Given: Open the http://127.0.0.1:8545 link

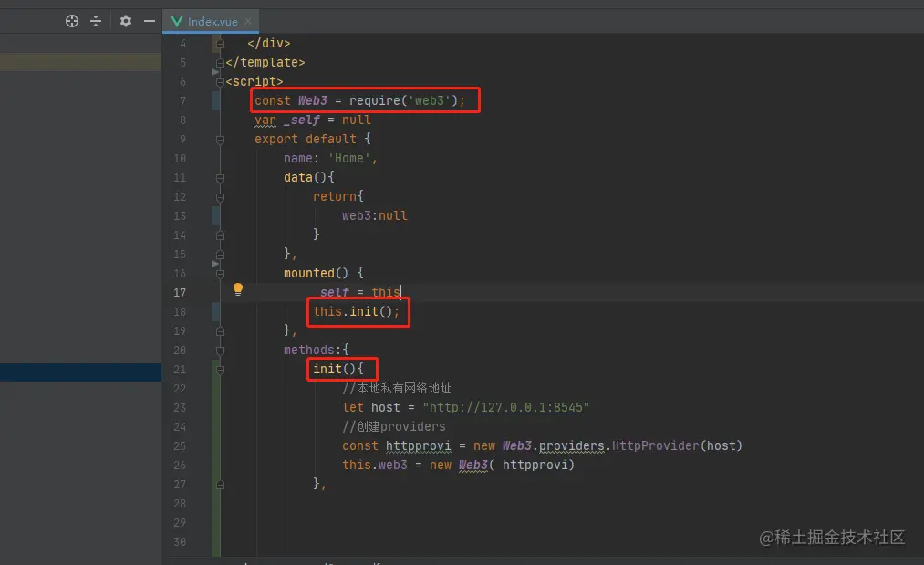Looking at the screenshot, I should click(505, 407).
